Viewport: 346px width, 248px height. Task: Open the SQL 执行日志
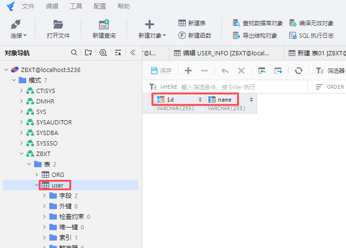(x=311, y=35)
